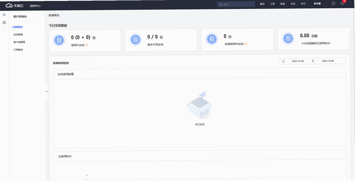The height and width of the screenshot is (181, 355).
Task: Click the orange info icon beside 使用中实例
Action: coord(87,45)
